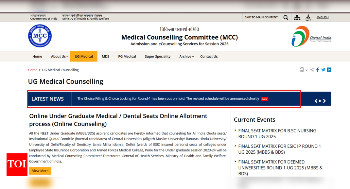Click the MCC logo emblem
Screen dimensions: 350x189
(x=40, y=36)
